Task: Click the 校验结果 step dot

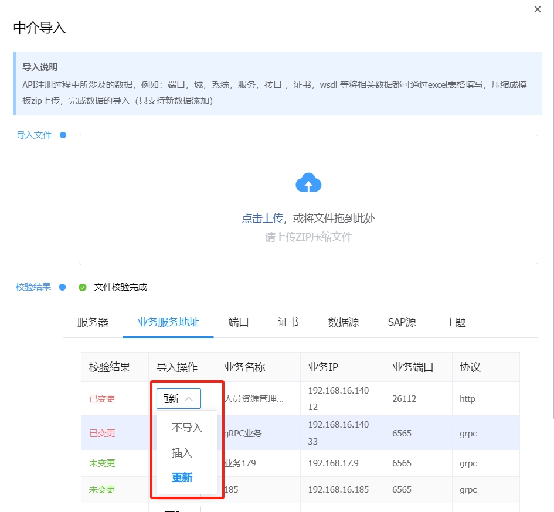Action: coord(63,287)
